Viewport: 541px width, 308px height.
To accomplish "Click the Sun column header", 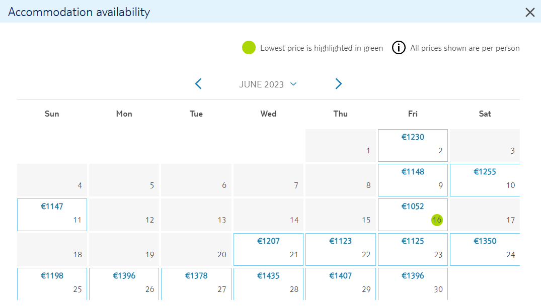I will click(52, 114).
